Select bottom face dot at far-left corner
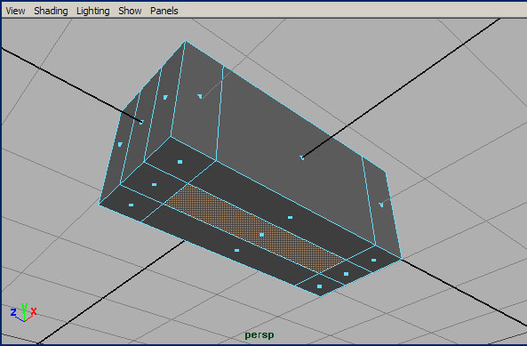 [x=131, y=205]
